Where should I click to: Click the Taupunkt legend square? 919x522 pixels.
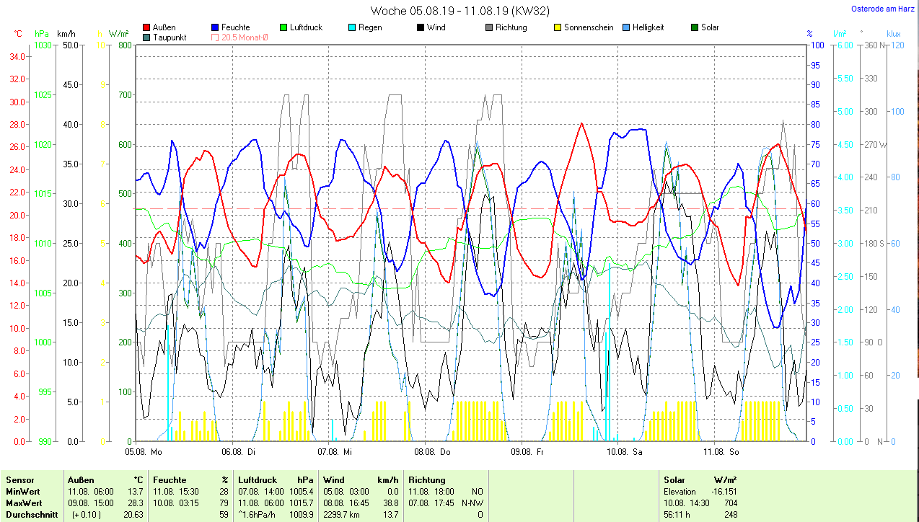(x=147, y=37)
